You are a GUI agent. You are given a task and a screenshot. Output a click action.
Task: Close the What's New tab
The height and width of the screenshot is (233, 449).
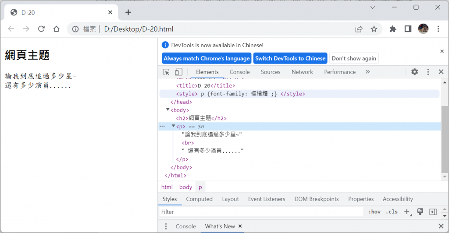pyautogui.click(x=240, y=226)
